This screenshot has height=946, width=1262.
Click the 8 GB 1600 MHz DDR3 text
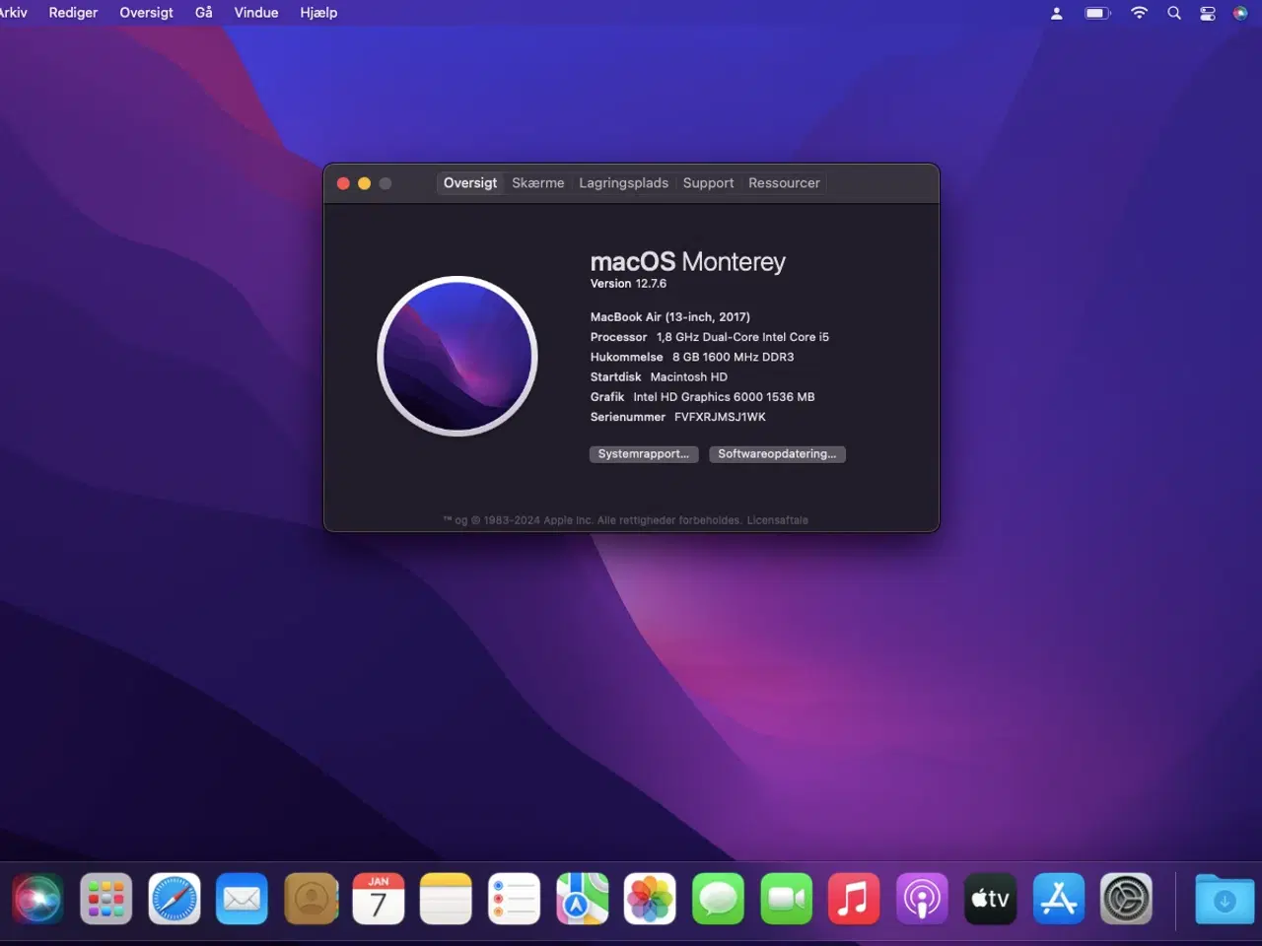(733, 357)
